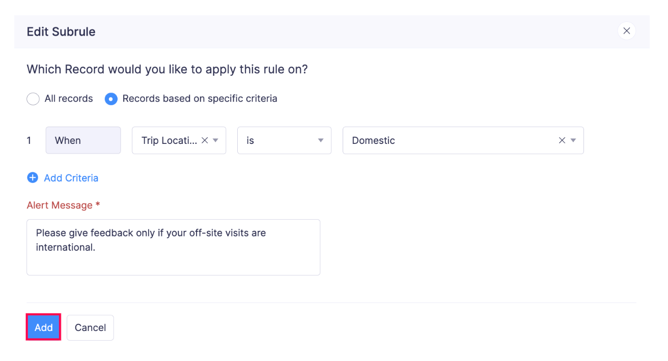This screenshot has width=668, height=361.
Task: Cancel editing the subrule
Action: [90, 327]
